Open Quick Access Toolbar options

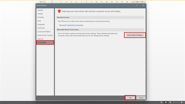[x=45, y=35]
